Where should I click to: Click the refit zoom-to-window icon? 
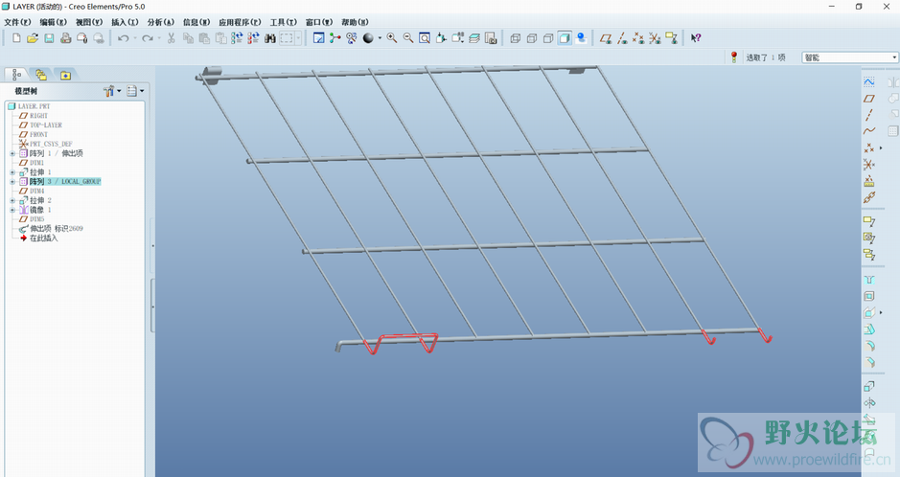pyautogui.click(x=425, y=38)
